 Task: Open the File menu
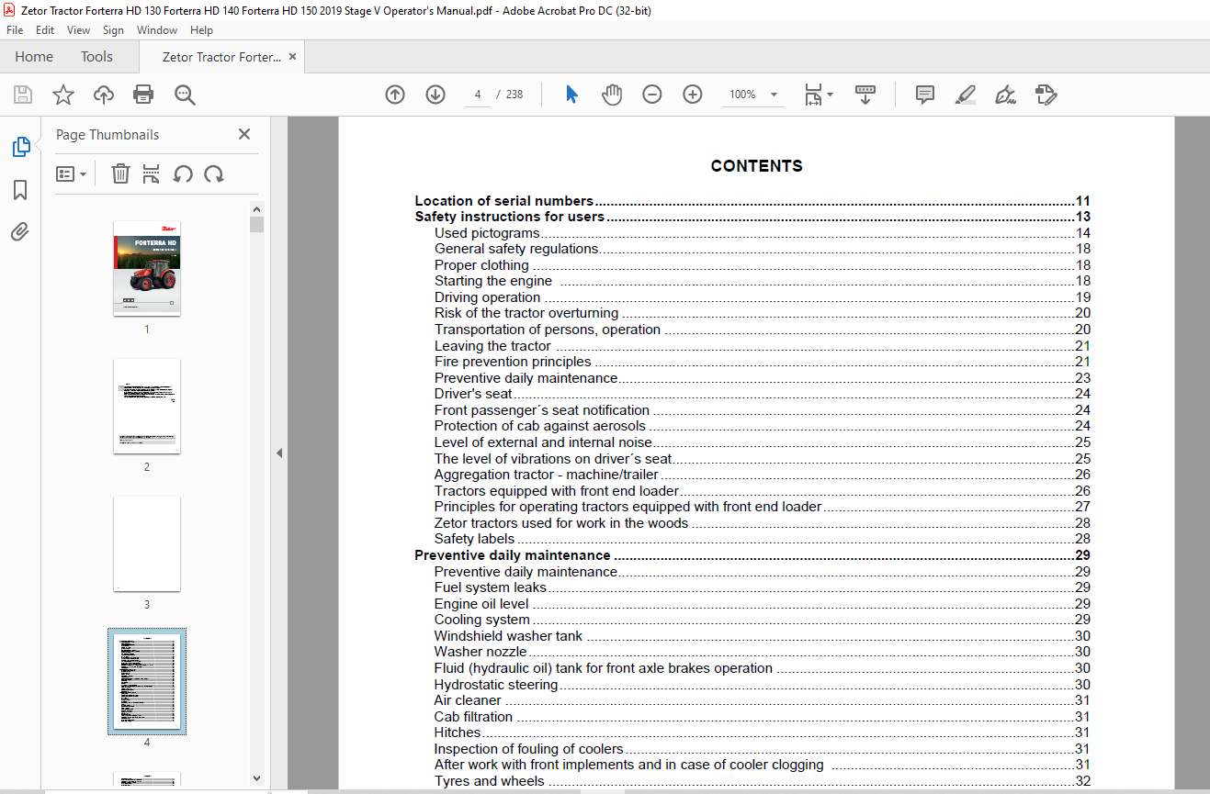pyautogui.click(x=15, y=30)
